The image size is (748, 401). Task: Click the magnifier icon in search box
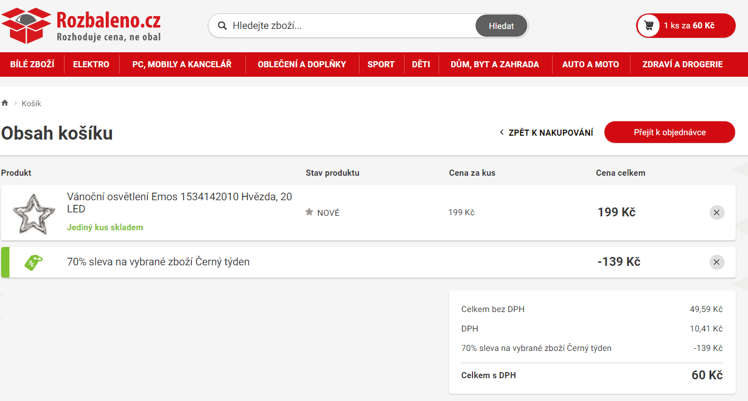222,26
